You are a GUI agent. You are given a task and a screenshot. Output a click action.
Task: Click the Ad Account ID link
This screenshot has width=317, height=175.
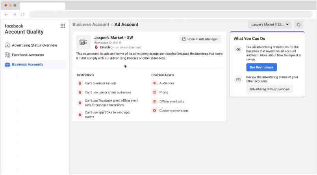click(x=117, y=43)
